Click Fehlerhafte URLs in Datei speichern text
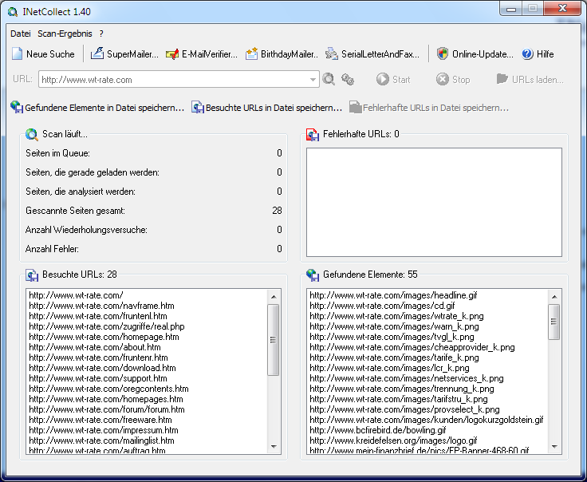This screenshot has height=482, width=587. click(x=435, y=108)
